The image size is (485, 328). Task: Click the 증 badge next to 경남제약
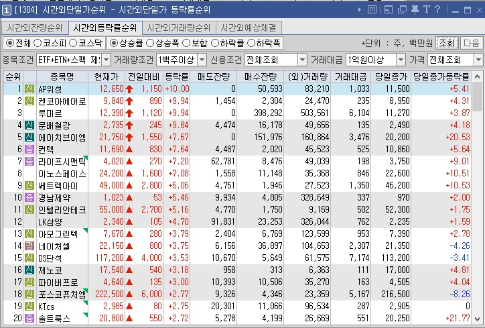(x=29, y=198)
